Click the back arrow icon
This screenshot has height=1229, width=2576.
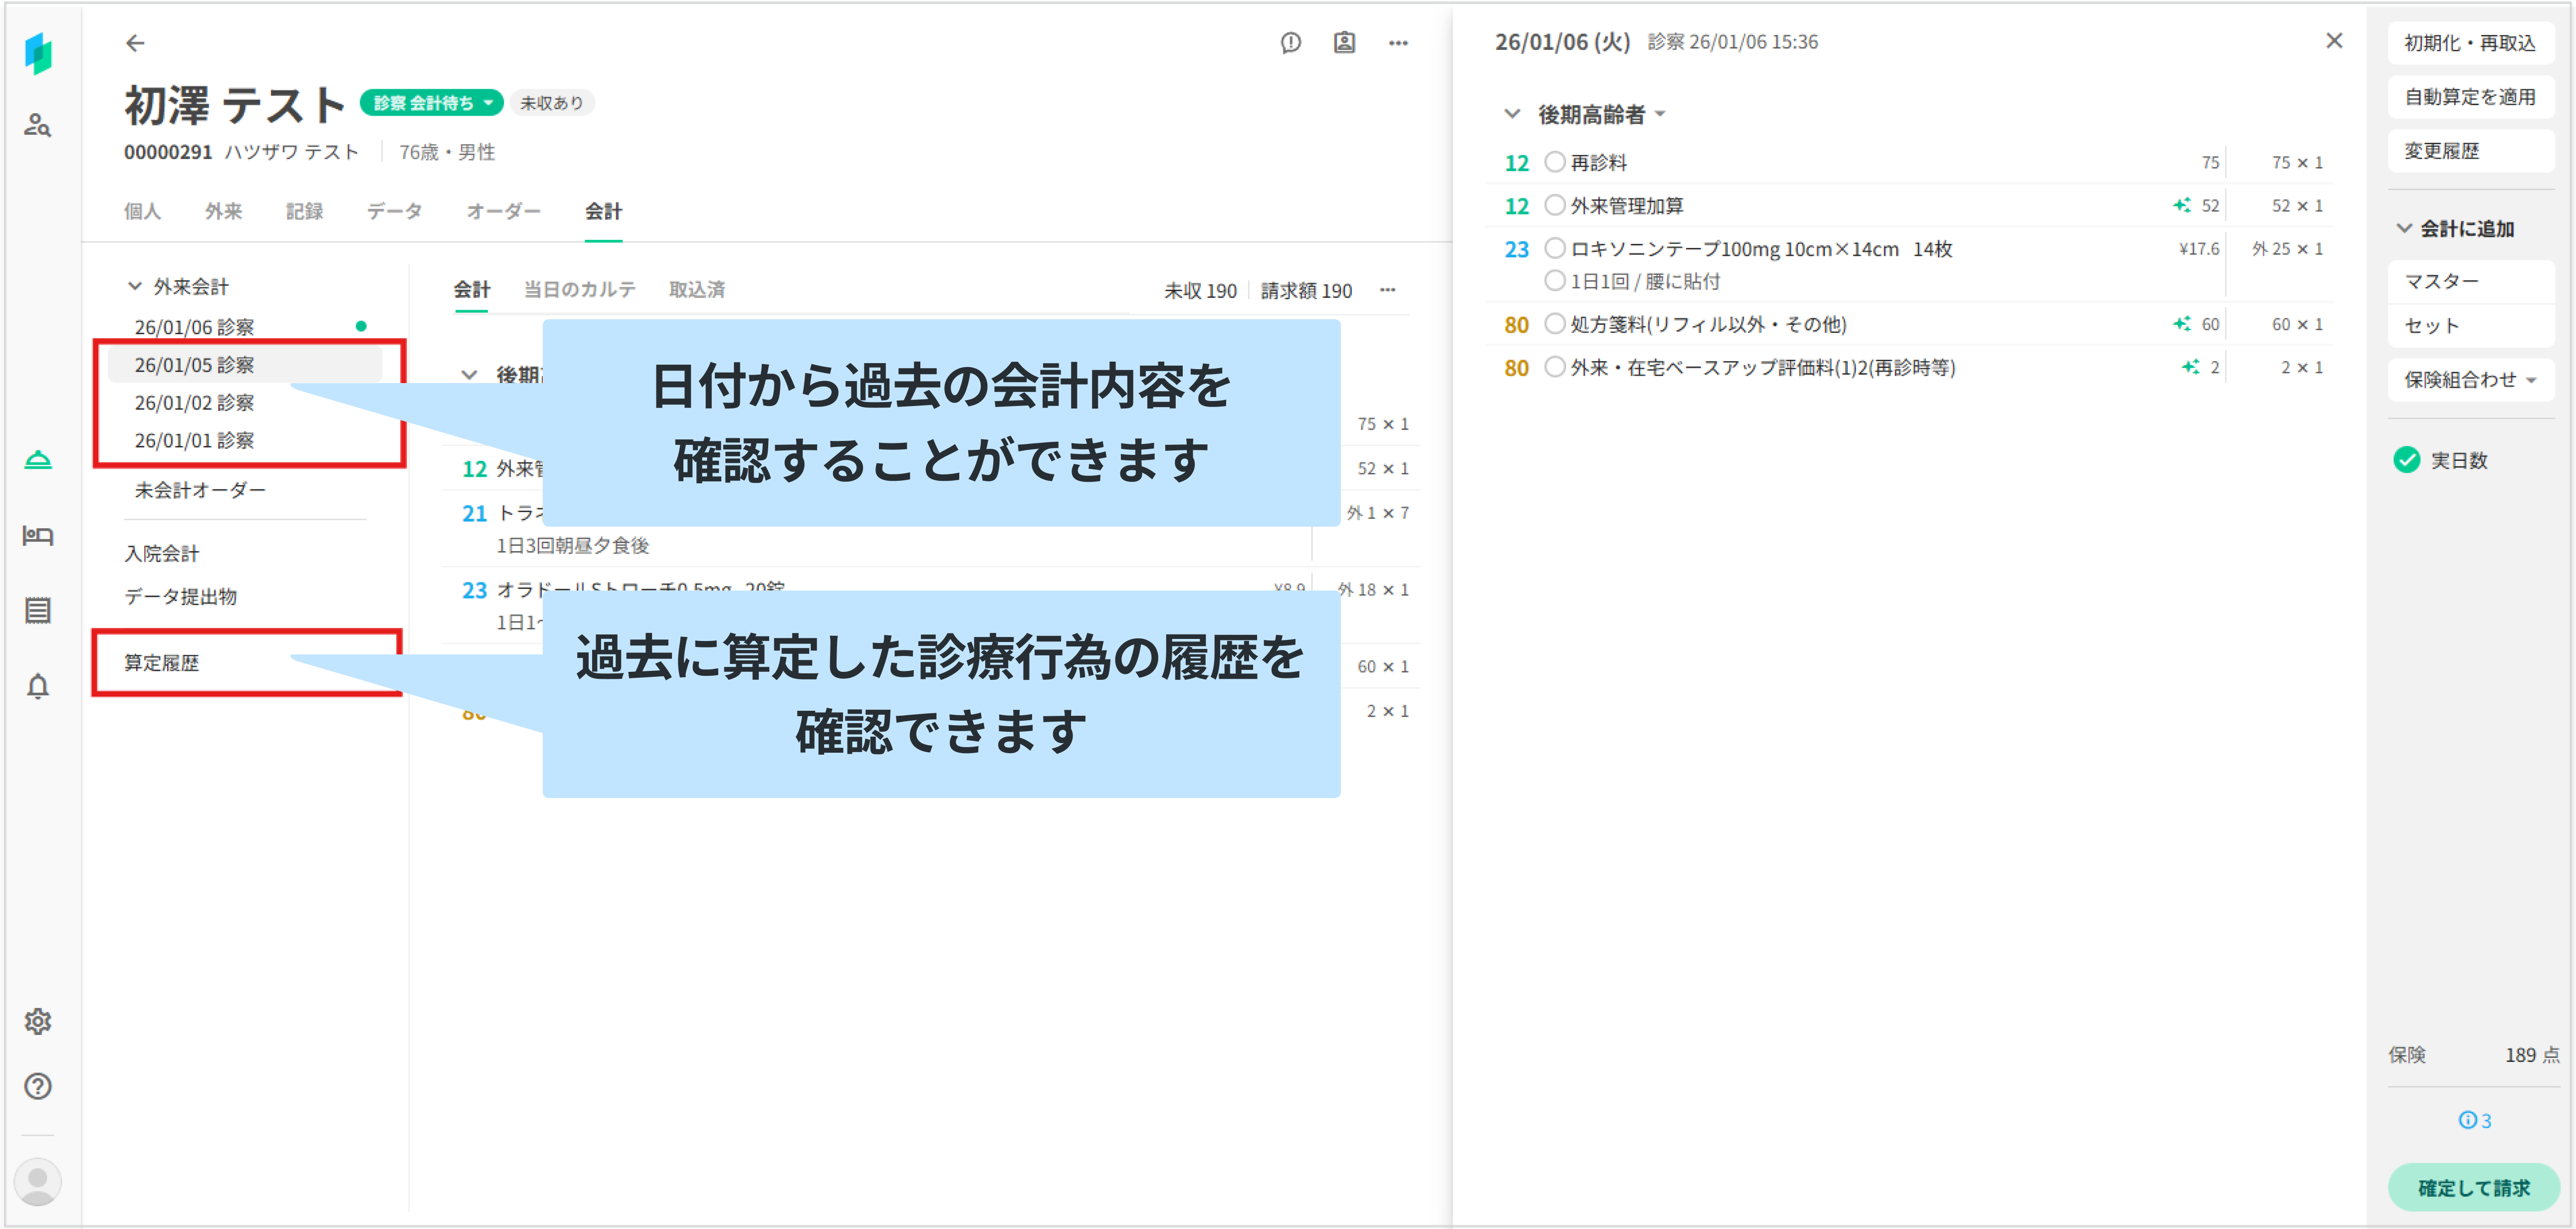(135, 42)
